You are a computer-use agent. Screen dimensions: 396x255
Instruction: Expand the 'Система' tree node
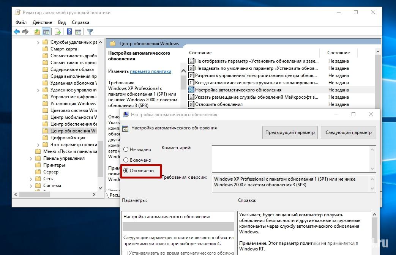pos(31,186)
